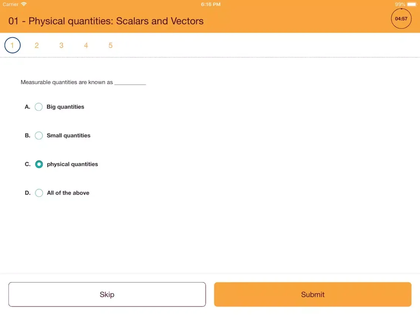Skip this question
420x315 pixels.
click(107, 294)
